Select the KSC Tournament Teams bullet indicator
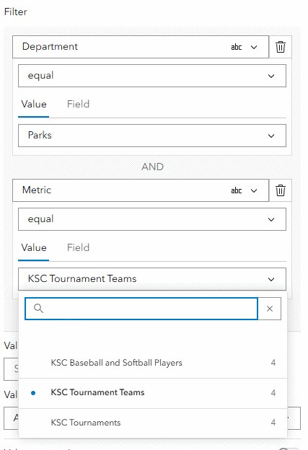308x450 pixels. 33,393
